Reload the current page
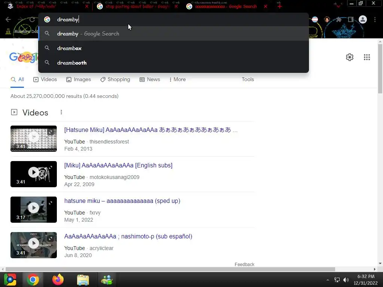This screenshot has height=287, width=383. (32, 19)
